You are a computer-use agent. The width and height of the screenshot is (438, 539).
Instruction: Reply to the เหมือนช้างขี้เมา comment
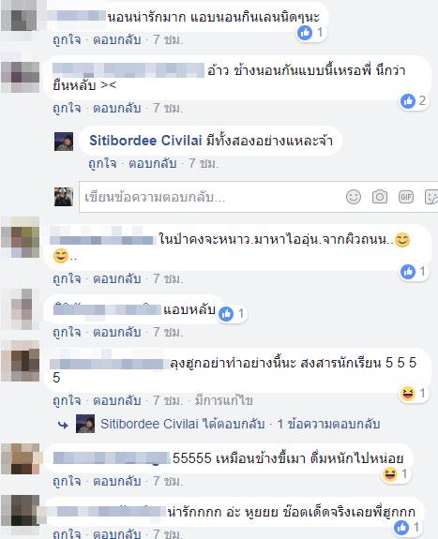coord(117,481)
